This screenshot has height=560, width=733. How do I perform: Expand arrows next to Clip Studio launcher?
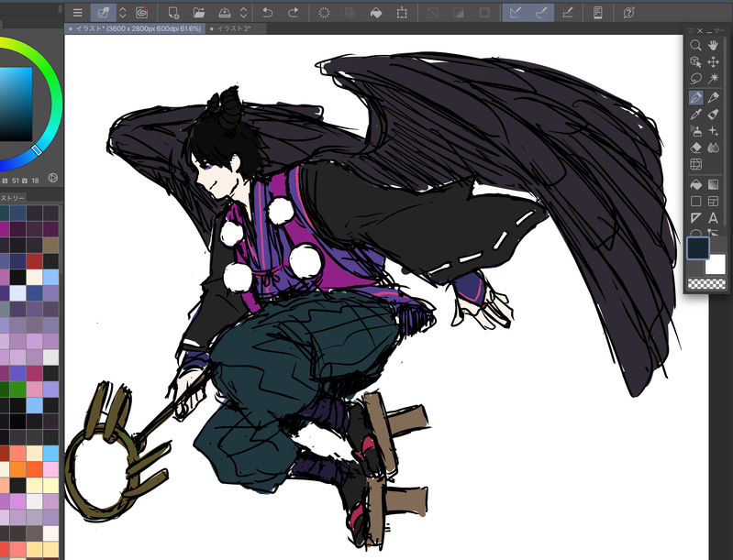click(123, 13)
